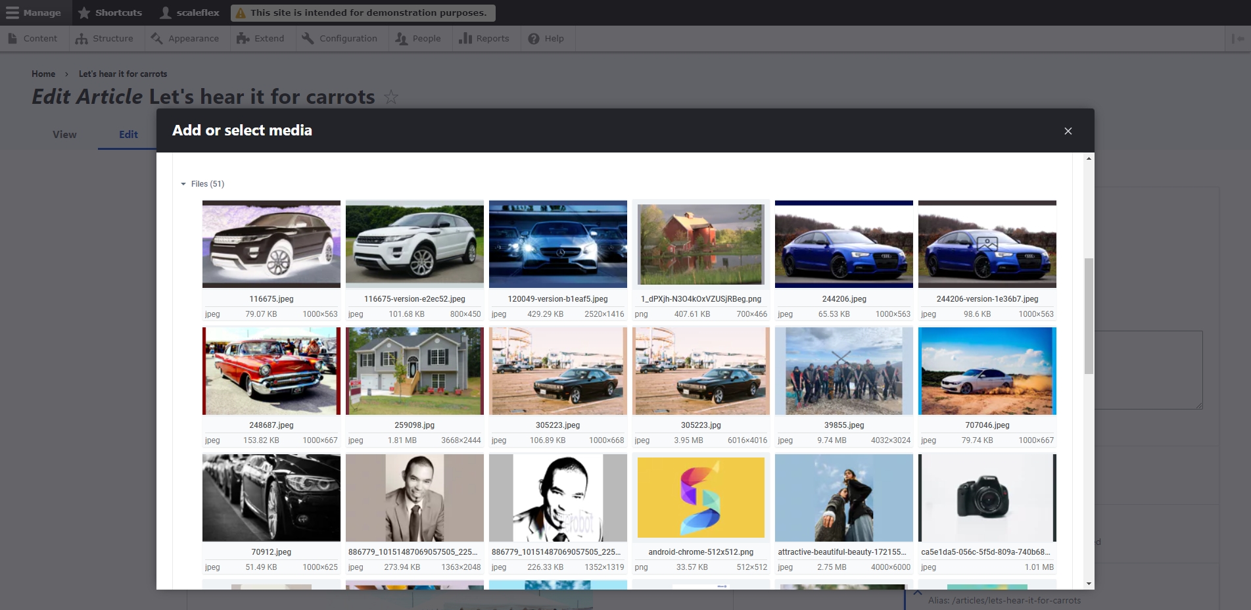Choose the android-chrome-512x512.png logo image
This screenshot has width=1251, height=610.
(701, 498)
